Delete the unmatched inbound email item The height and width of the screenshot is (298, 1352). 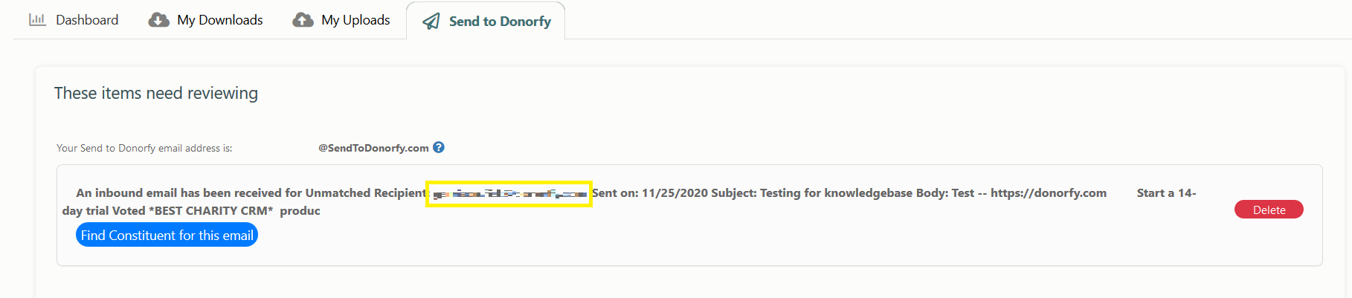(x=1269, y=210)
